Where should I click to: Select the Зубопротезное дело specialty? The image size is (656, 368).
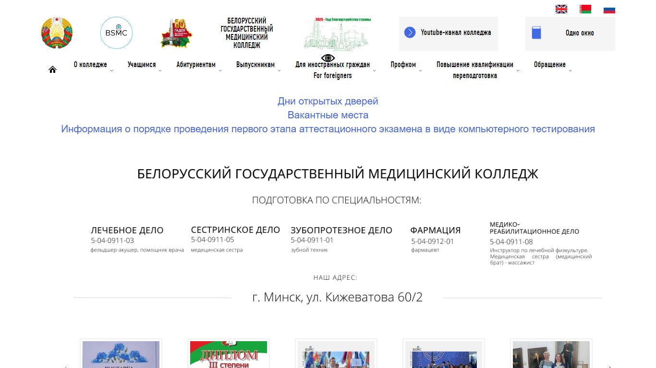tap(341, 230)
